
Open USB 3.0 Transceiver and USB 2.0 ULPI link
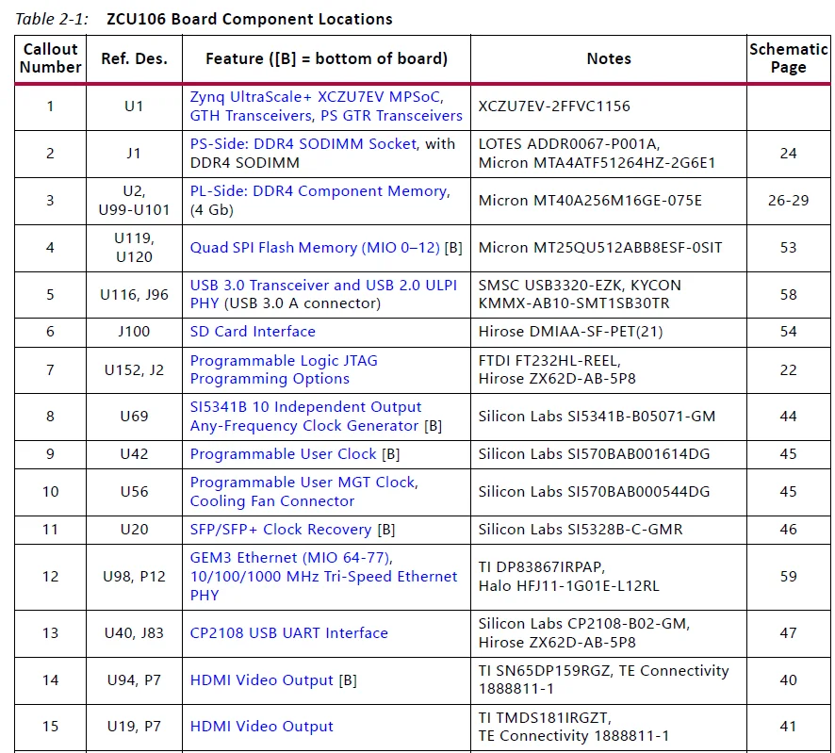tap(323, 286)
